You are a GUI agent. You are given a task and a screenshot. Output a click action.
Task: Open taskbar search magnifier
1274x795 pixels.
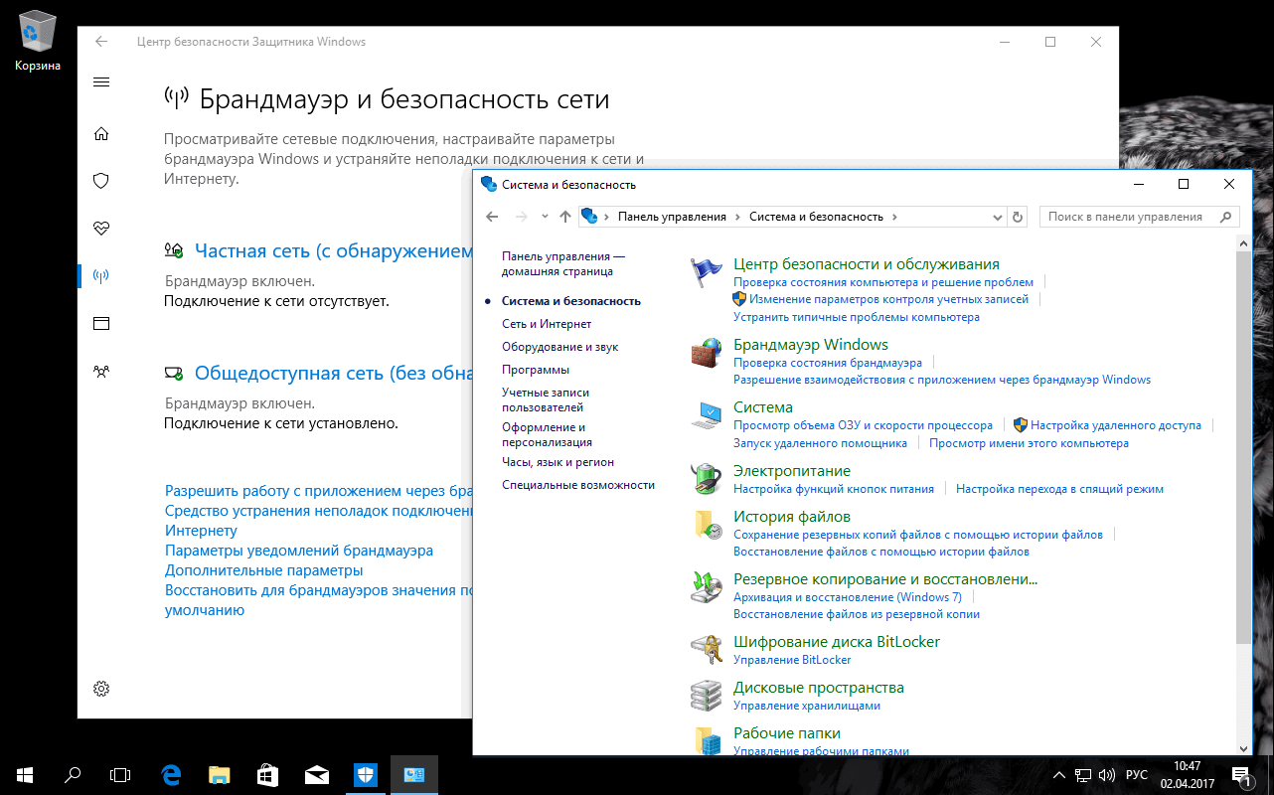click(73, 775)
